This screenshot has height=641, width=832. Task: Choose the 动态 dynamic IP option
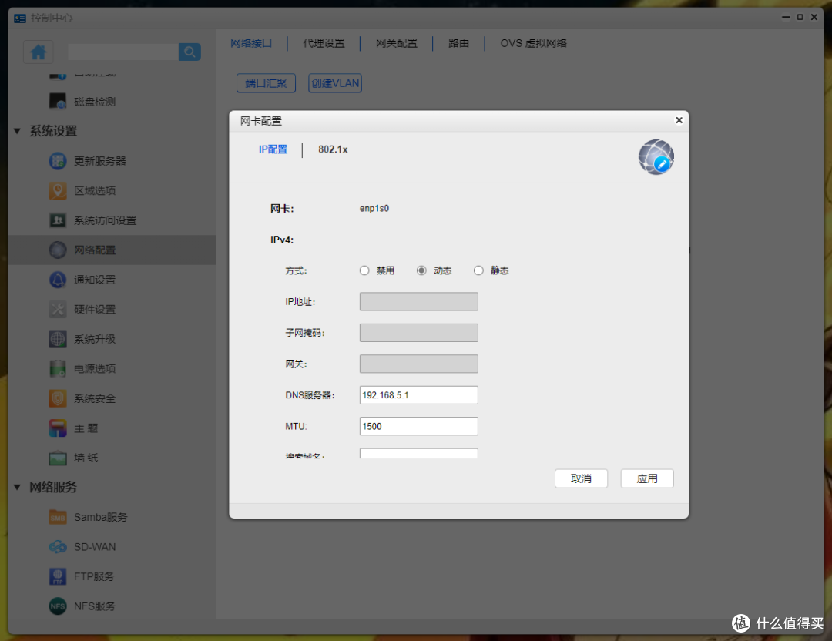tap(421, 270)
